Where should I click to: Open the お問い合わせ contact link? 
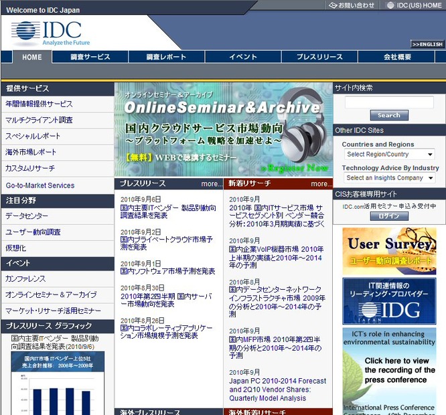click(x=352, y=5)
